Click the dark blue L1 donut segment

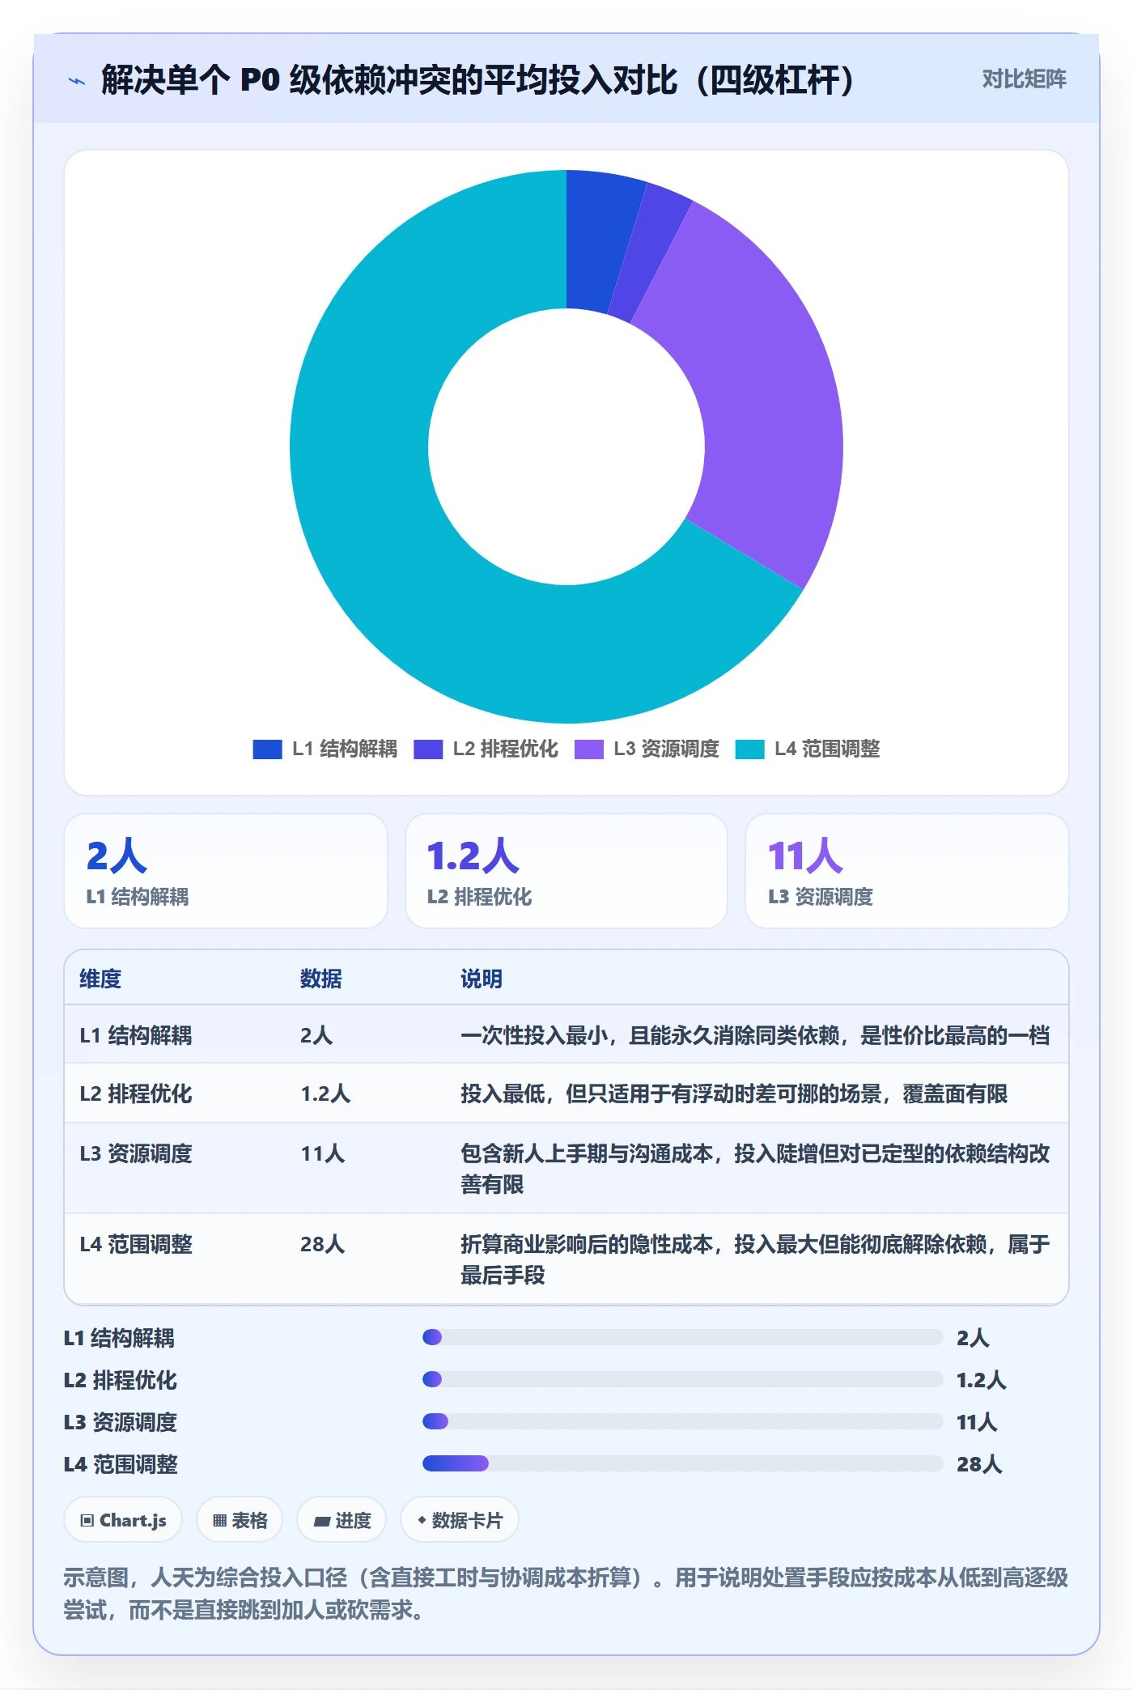599,240
